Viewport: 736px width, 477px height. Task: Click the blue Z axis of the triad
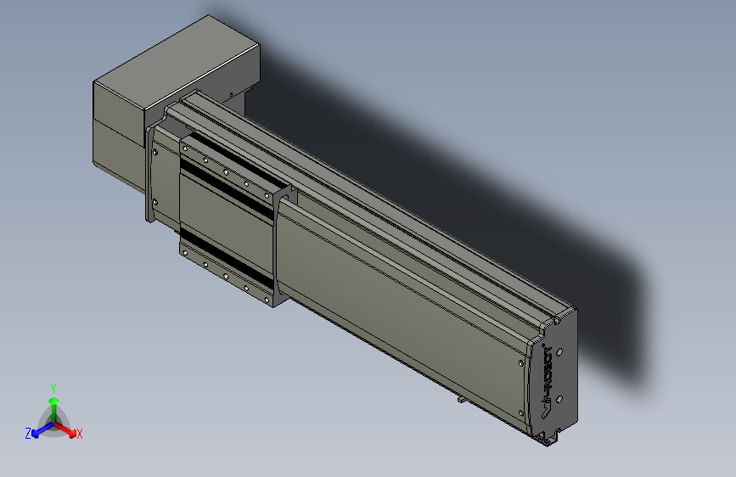39,431
